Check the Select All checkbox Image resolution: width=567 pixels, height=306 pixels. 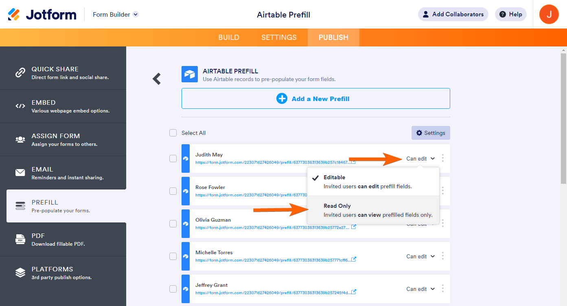tap(173, 133)
